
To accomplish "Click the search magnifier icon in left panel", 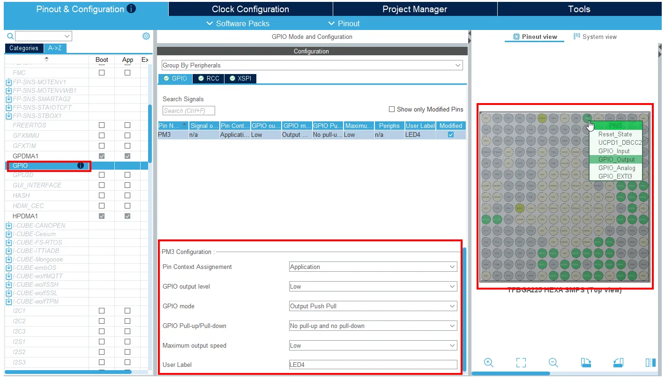I will coord(10,36).
